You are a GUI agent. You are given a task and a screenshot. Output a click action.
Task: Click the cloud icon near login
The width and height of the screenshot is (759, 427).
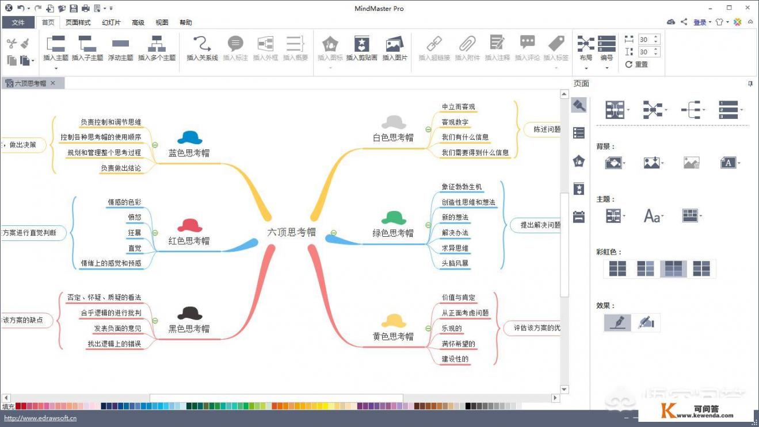pyautogui.click(x=671, y=22)
